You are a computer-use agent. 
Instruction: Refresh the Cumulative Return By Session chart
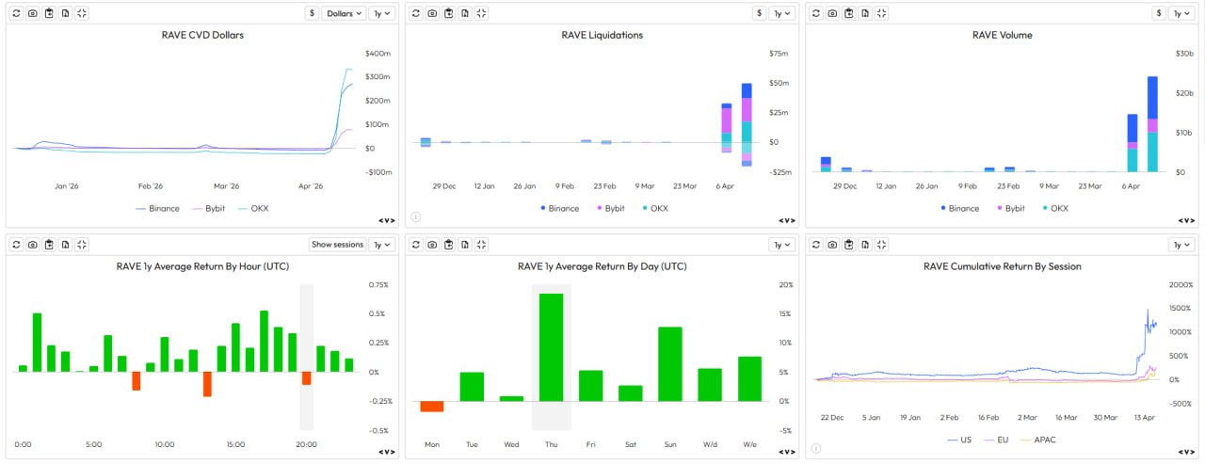[x=815, y=245]
